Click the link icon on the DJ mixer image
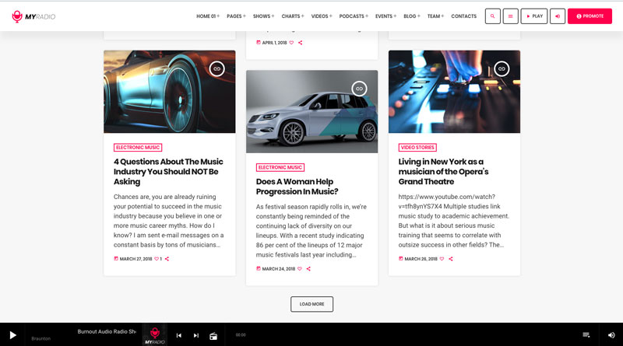The height and width of the screenshot is (346, 623). point(502,69)
